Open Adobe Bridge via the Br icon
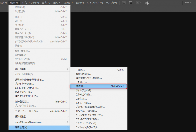 (x=124, y=2)
